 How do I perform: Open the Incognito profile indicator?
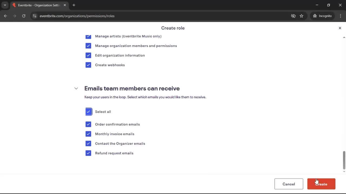click(x=322, y=16)
